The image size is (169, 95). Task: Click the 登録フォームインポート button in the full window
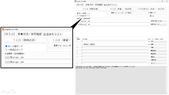[121, 13]
